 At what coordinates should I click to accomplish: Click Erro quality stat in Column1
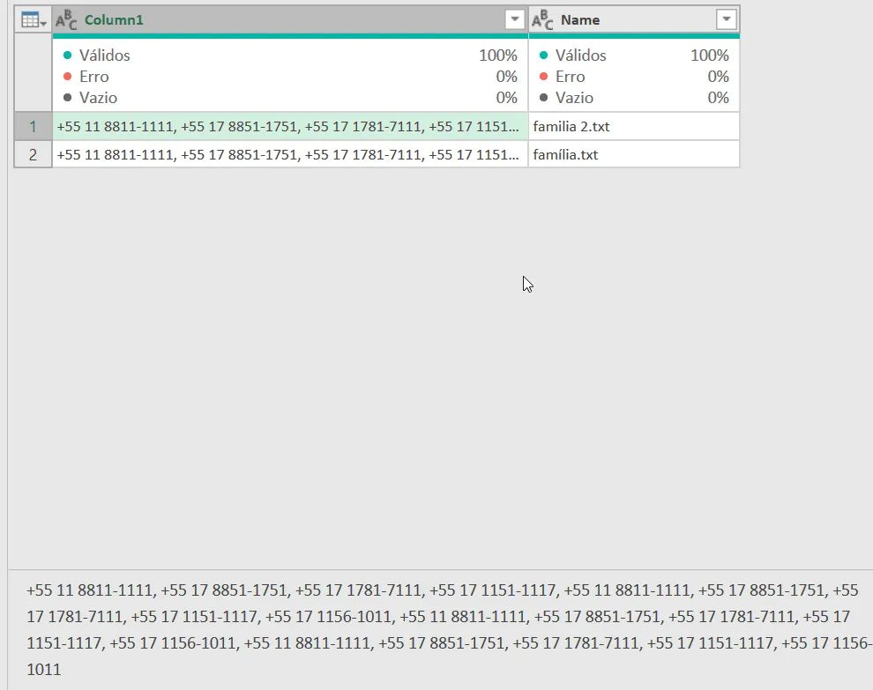click(290, 77)
